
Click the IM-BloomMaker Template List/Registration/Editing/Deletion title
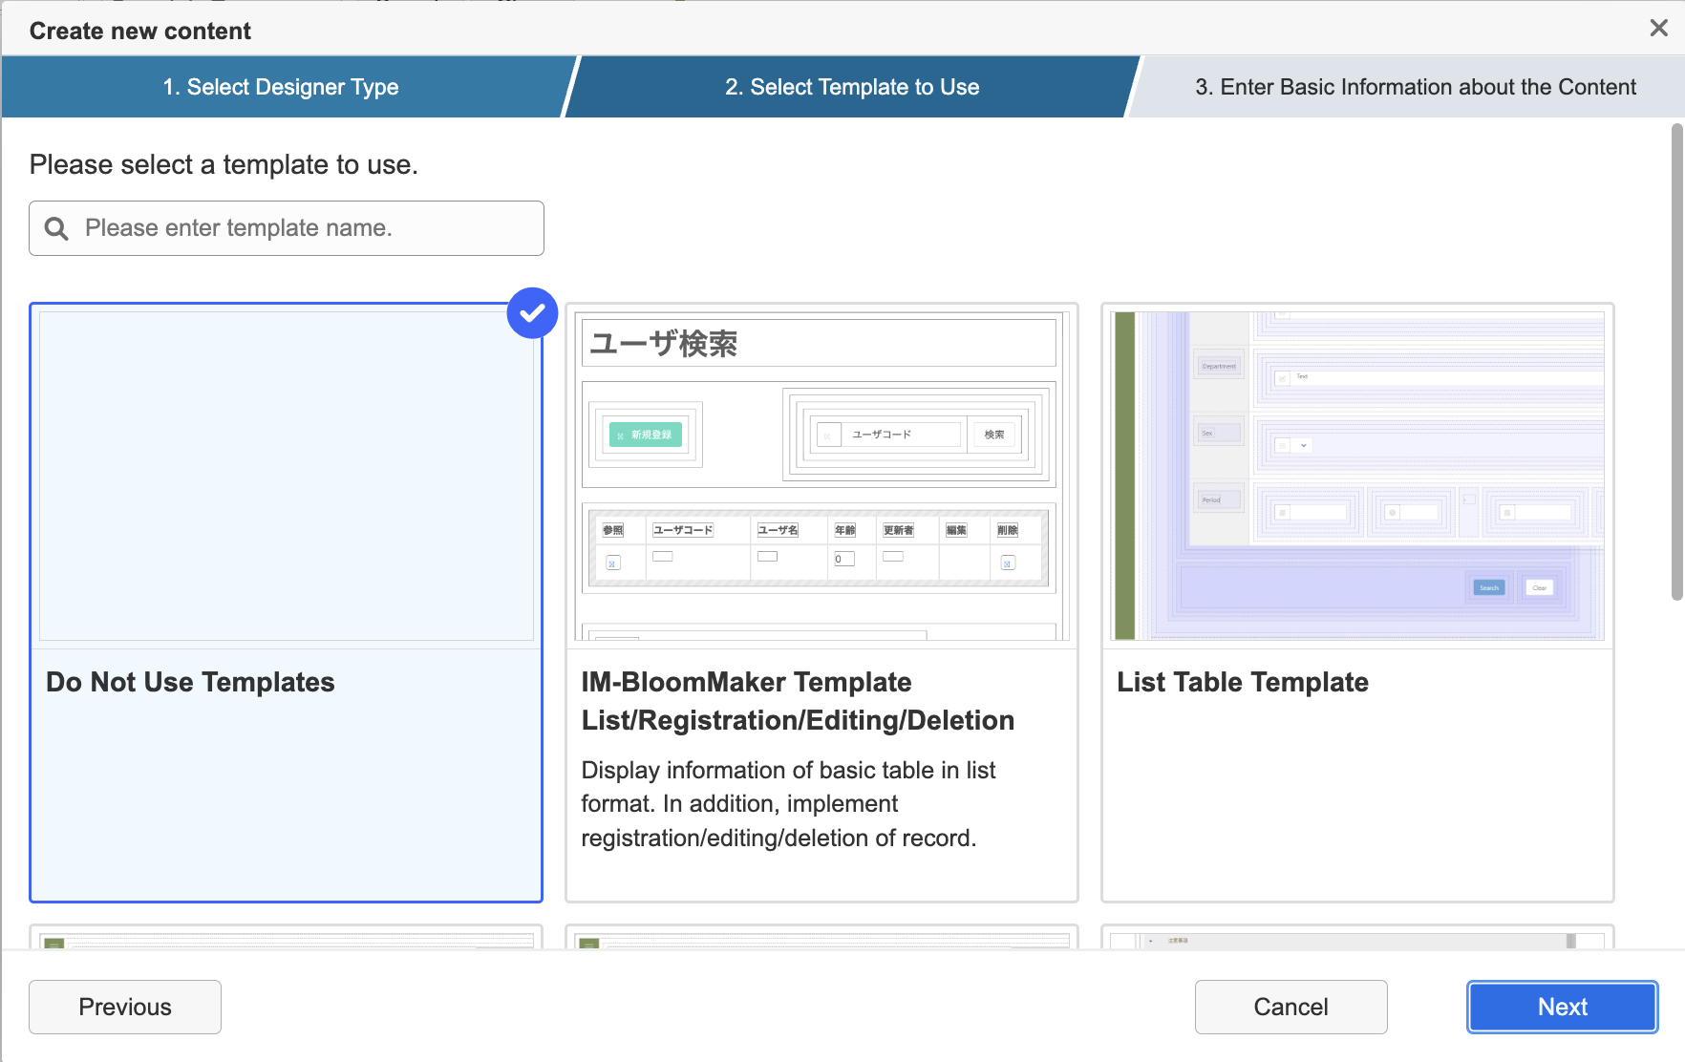click(x=797, y=701)
